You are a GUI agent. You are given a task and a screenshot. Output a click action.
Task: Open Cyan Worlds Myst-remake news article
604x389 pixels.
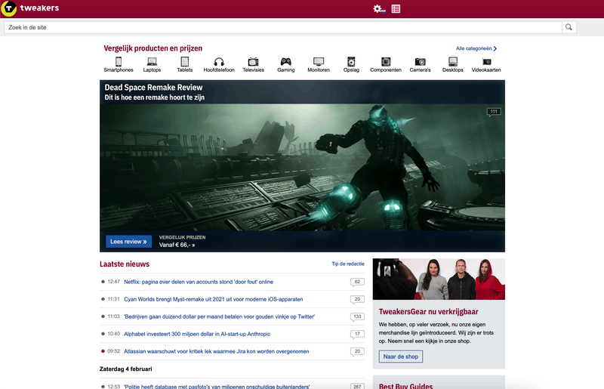[214, 299]
